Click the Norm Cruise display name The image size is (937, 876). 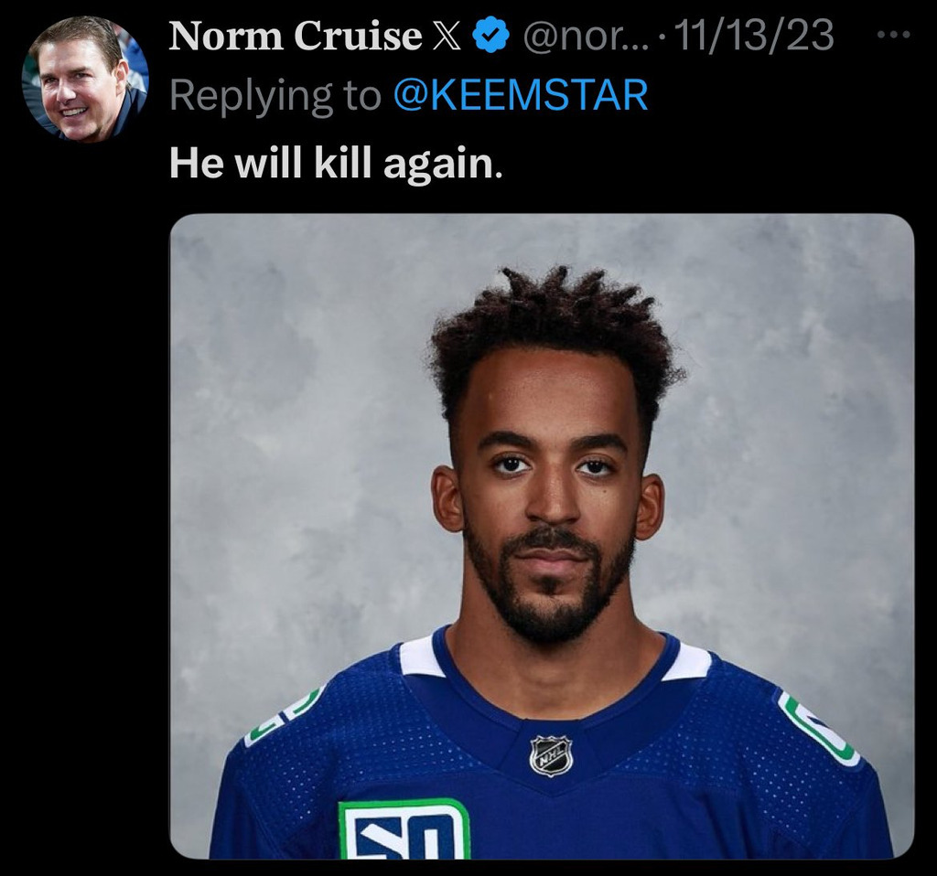(x=296, y=37)
